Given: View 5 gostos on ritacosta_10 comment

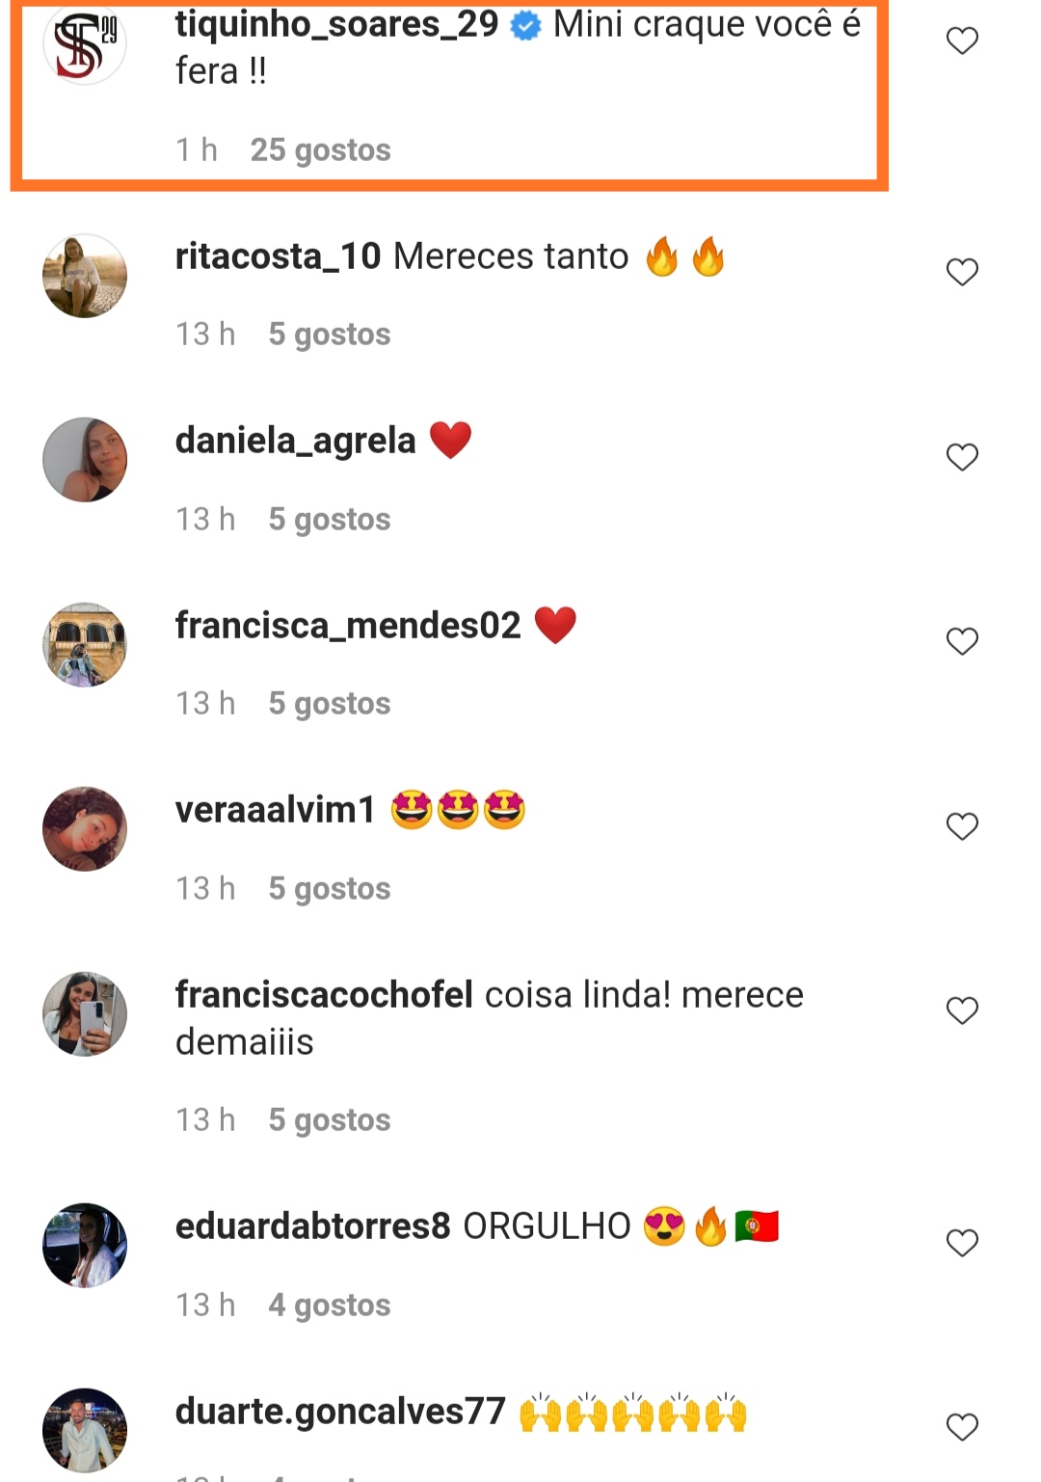Looking at the screenshot, I should (330, 335).
